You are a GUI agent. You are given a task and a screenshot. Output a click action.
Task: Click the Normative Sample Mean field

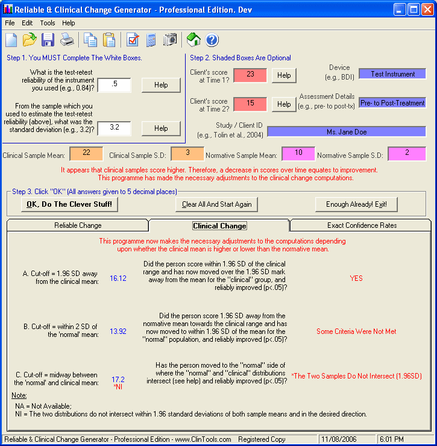tap(298, 154)
